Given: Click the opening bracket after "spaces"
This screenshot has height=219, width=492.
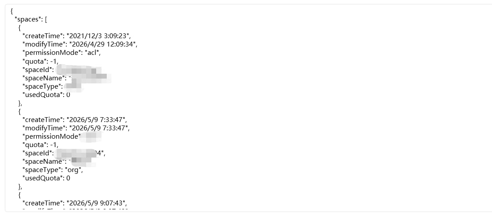Looking at the screenshot, I should pos(46,19).
